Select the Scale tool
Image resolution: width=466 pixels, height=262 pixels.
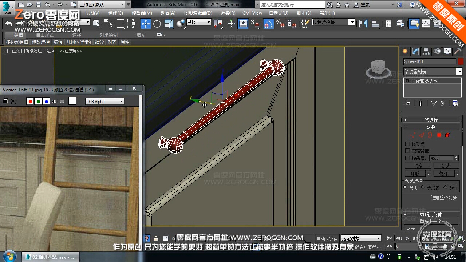coord(169,24)
